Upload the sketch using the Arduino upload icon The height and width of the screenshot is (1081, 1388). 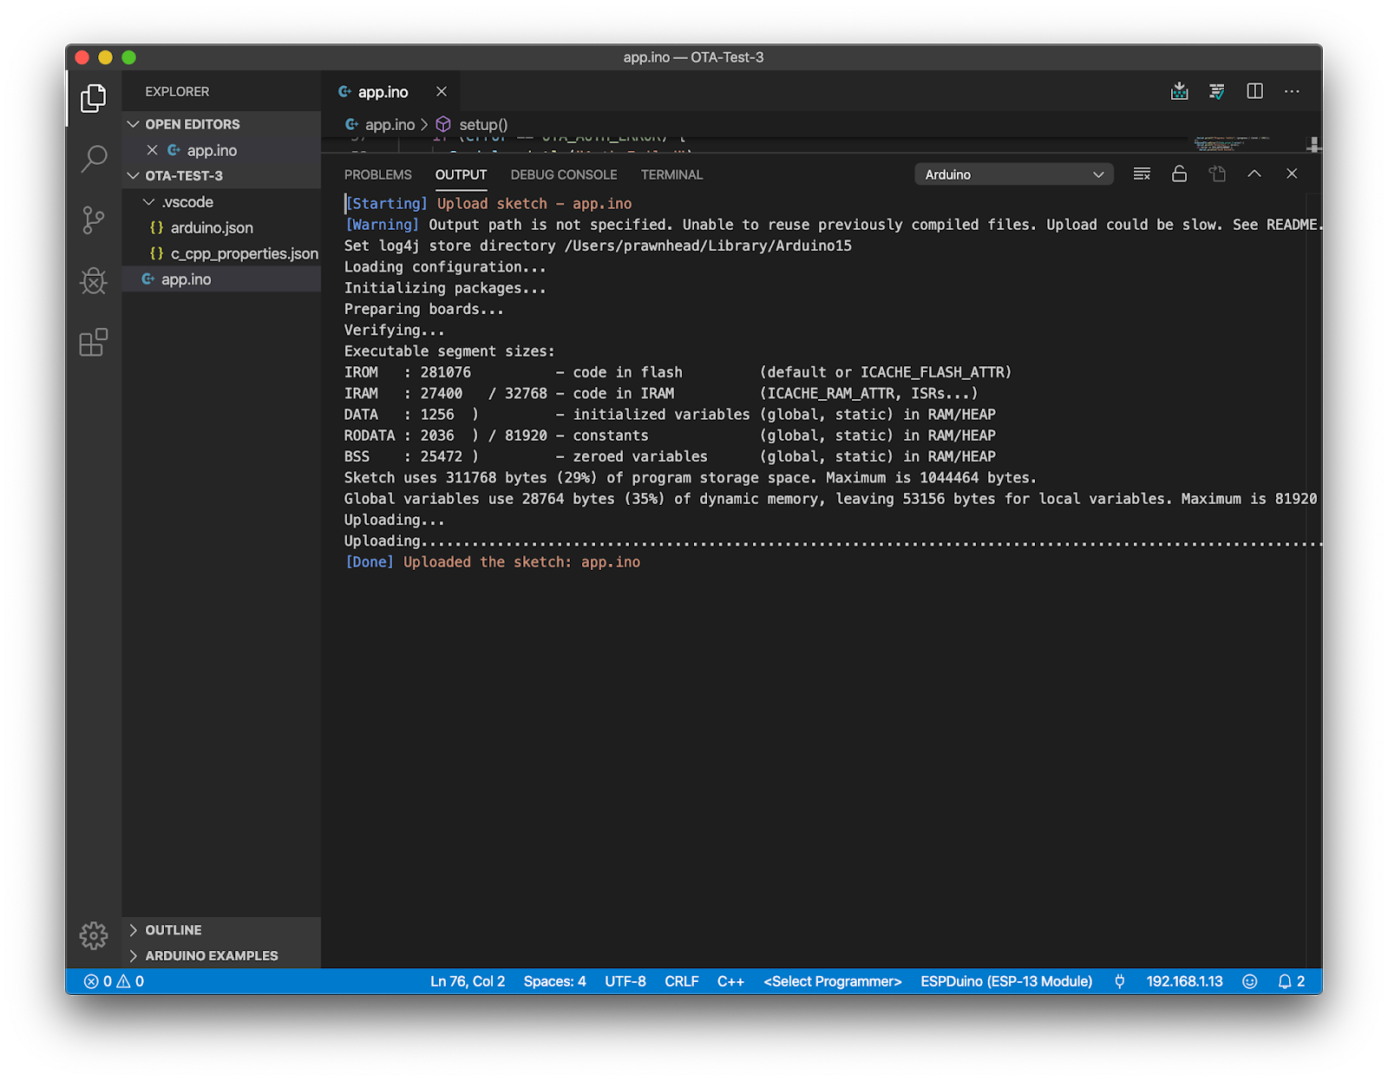[1179, 91]
